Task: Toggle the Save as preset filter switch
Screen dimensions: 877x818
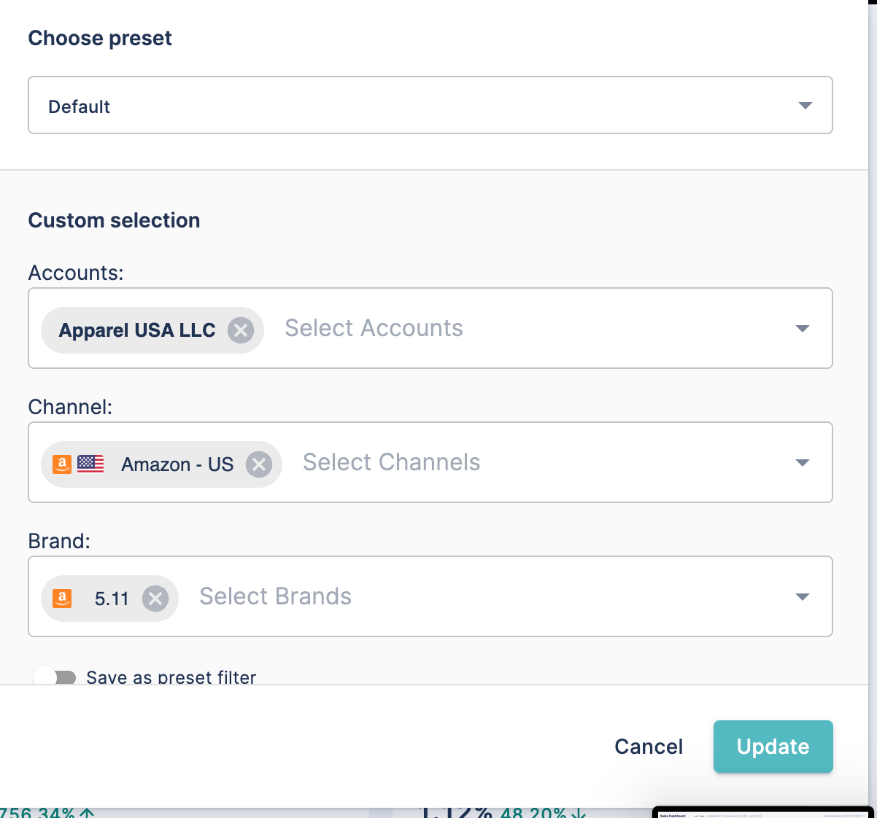Action: pyautogui.click(x=55, y=677)
